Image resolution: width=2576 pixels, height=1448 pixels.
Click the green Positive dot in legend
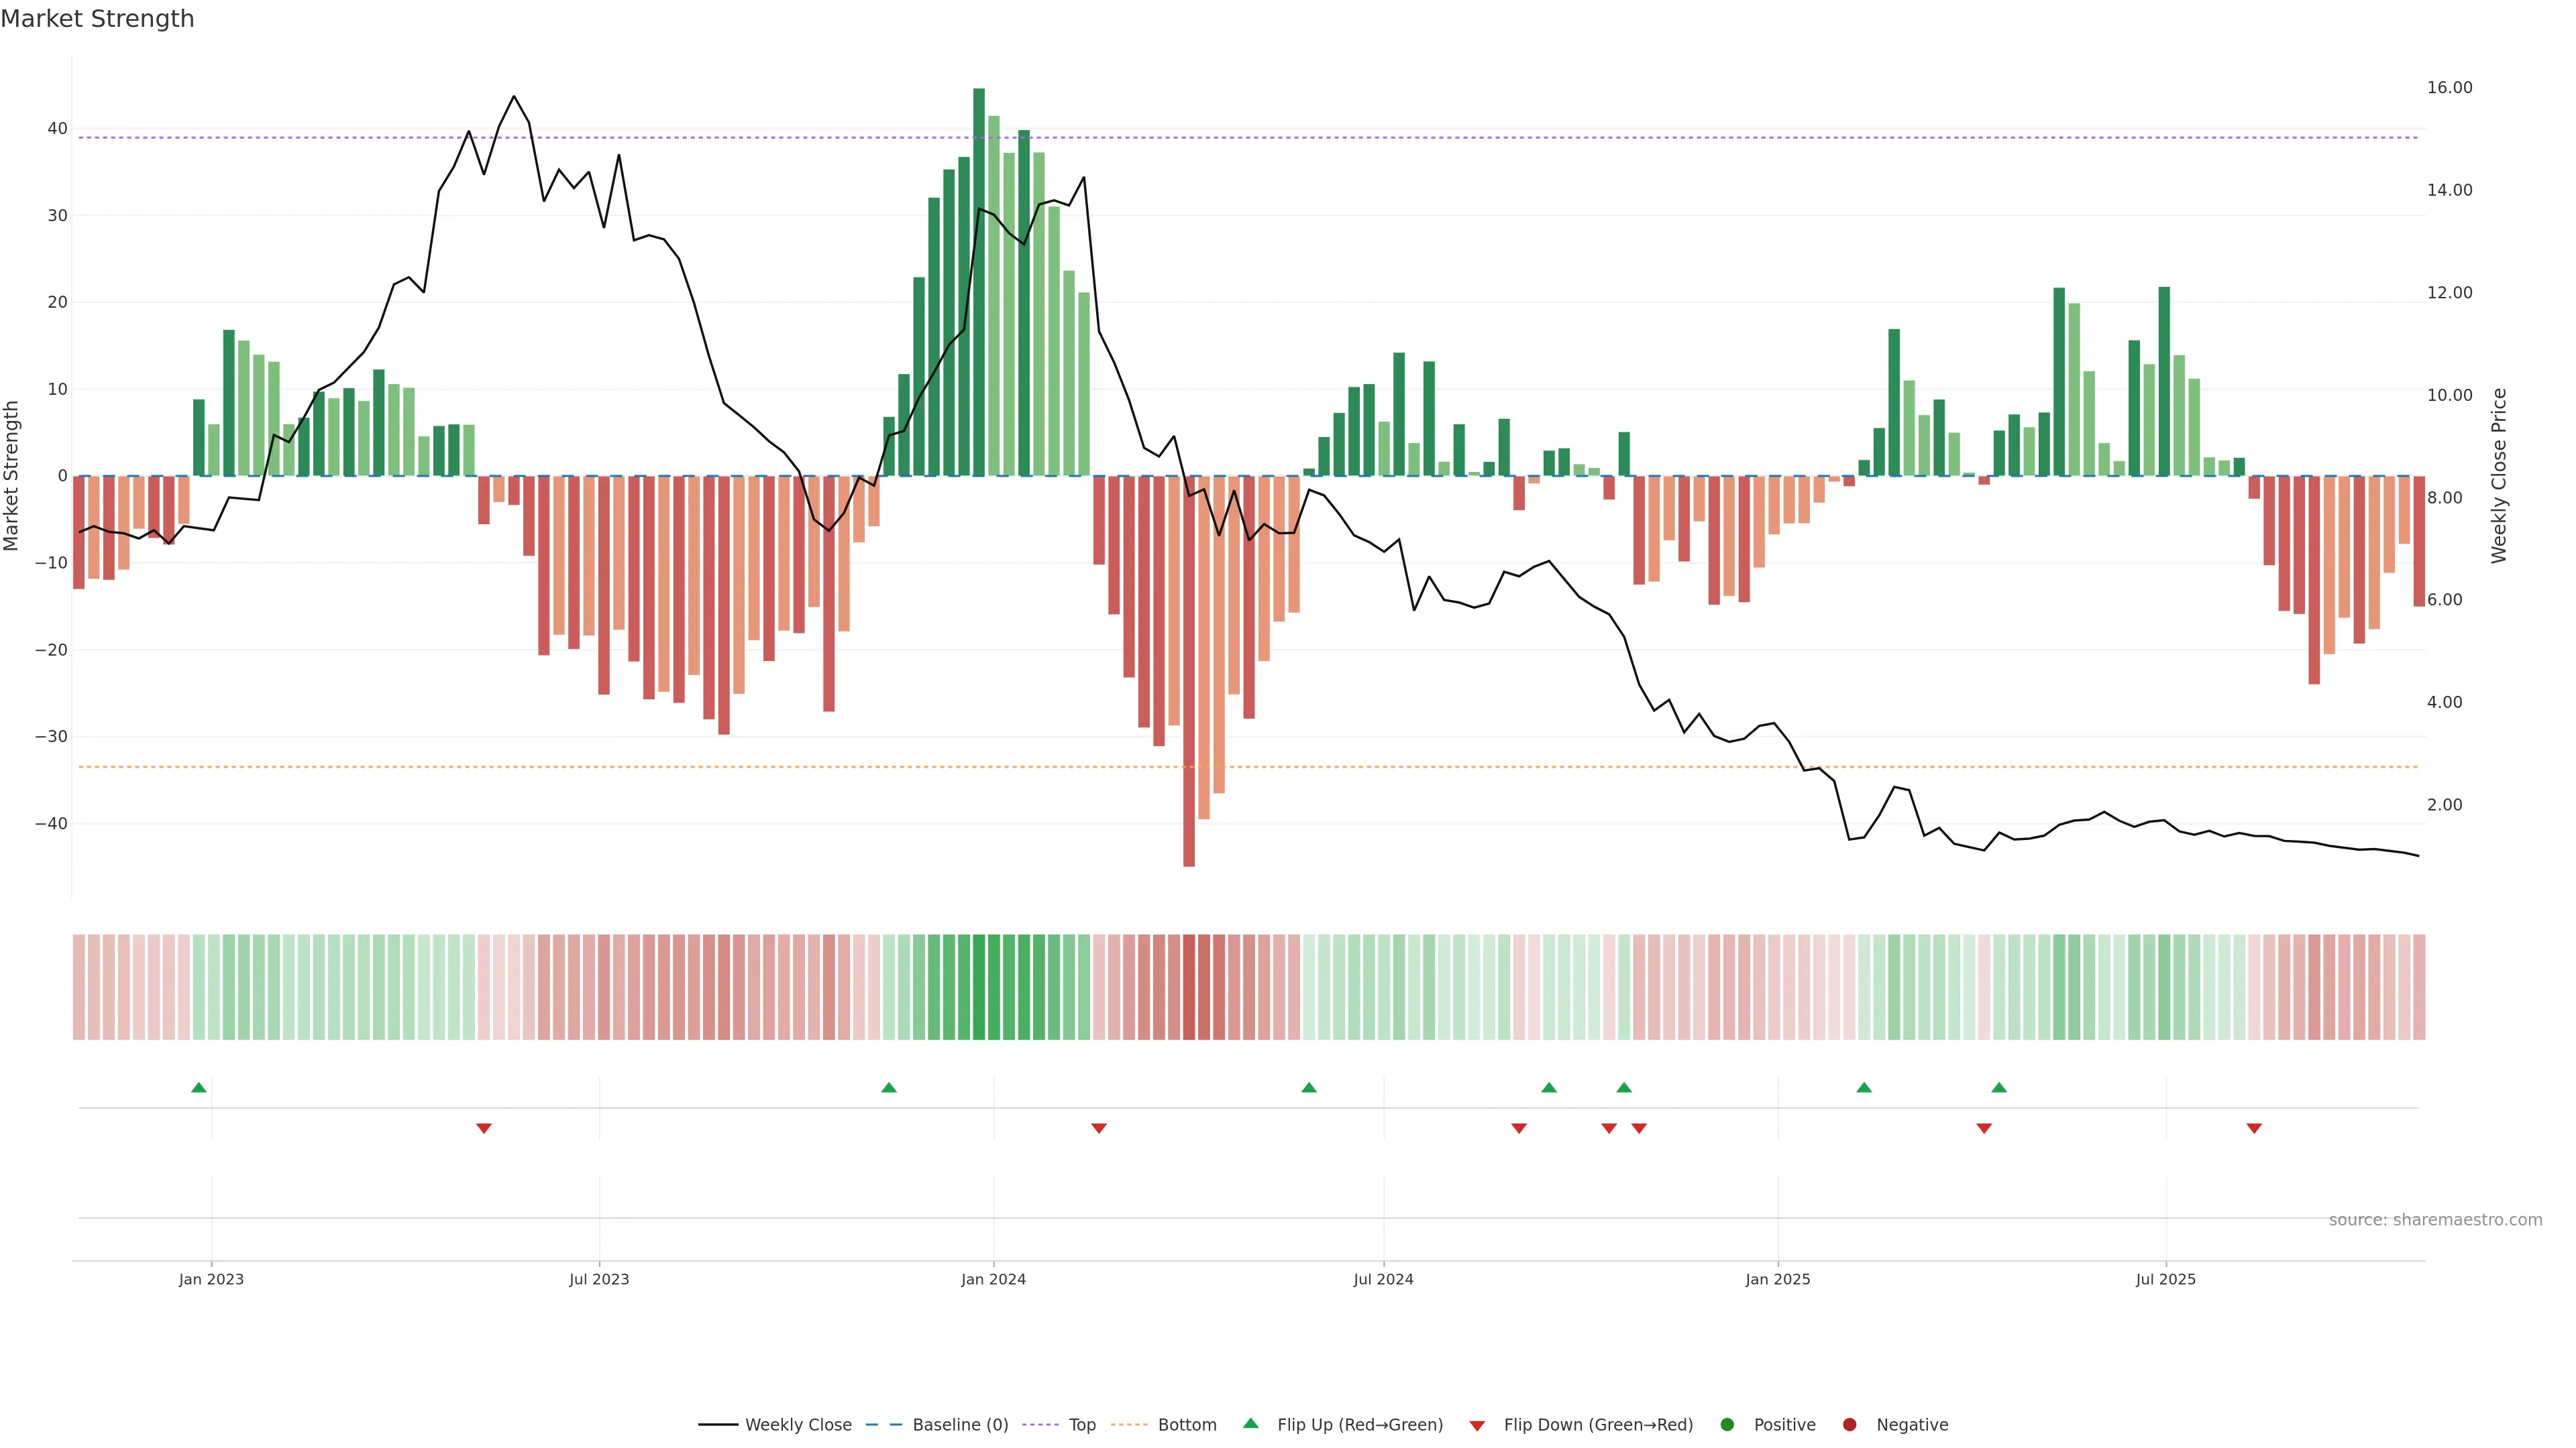click(x=1727, y=1425)
